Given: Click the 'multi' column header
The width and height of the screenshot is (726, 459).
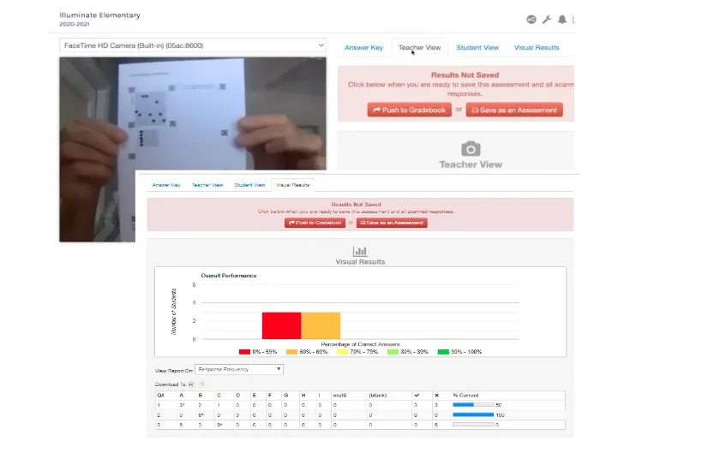Looking at the screenshot, I should tap(339, 395).
